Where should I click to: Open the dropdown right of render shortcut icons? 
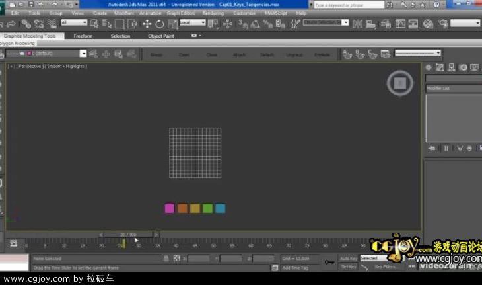418,53
